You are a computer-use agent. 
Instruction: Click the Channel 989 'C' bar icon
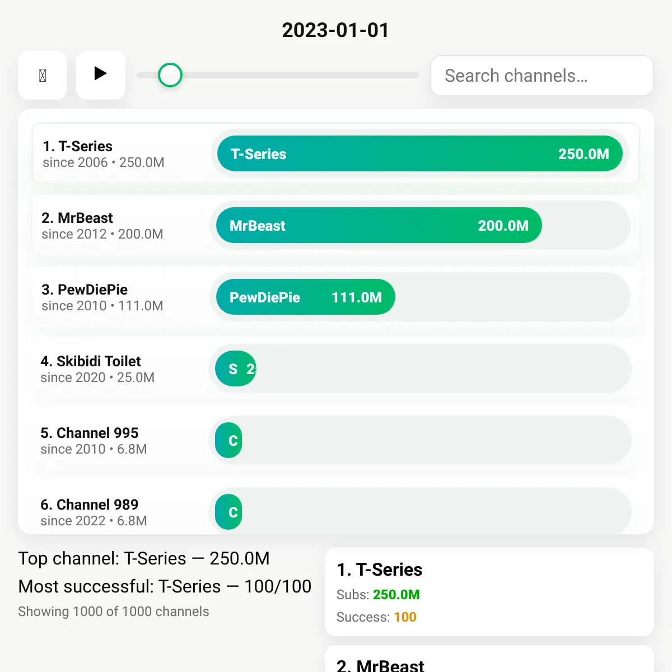pos(228,512)
